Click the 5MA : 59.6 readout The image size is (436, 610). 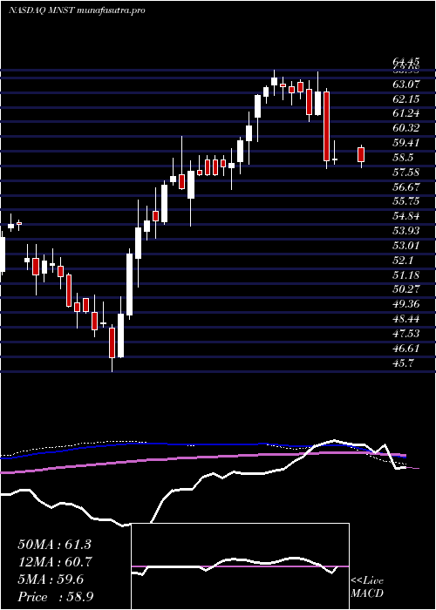51,579
